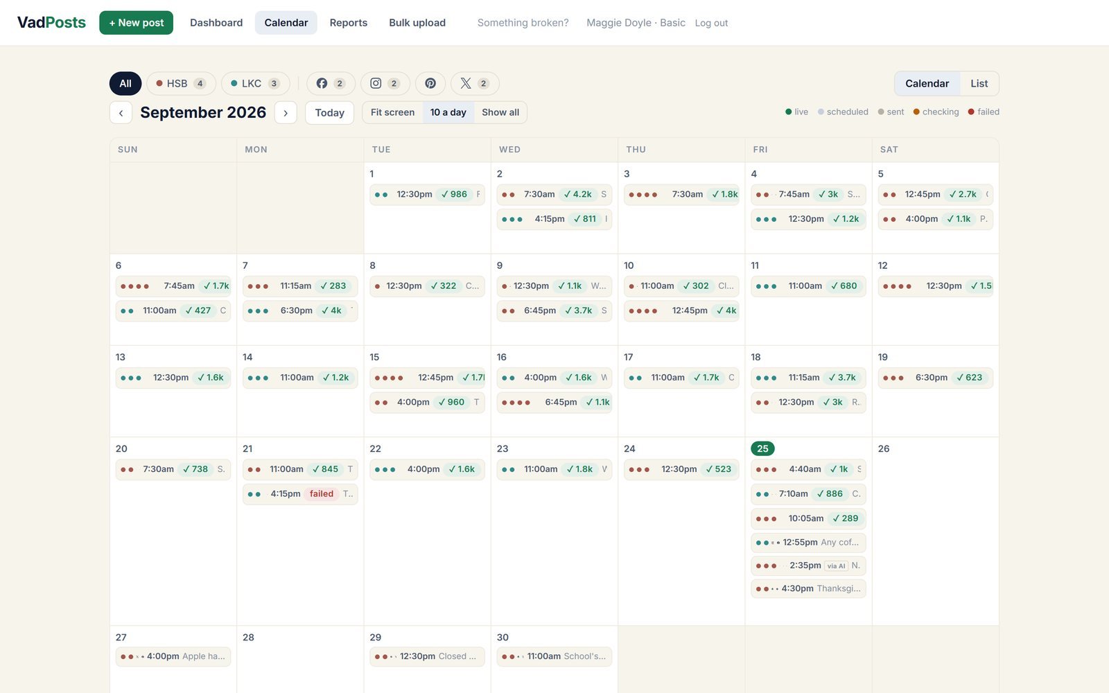Open the 11:15am 3.7k post

coord(808,378)
